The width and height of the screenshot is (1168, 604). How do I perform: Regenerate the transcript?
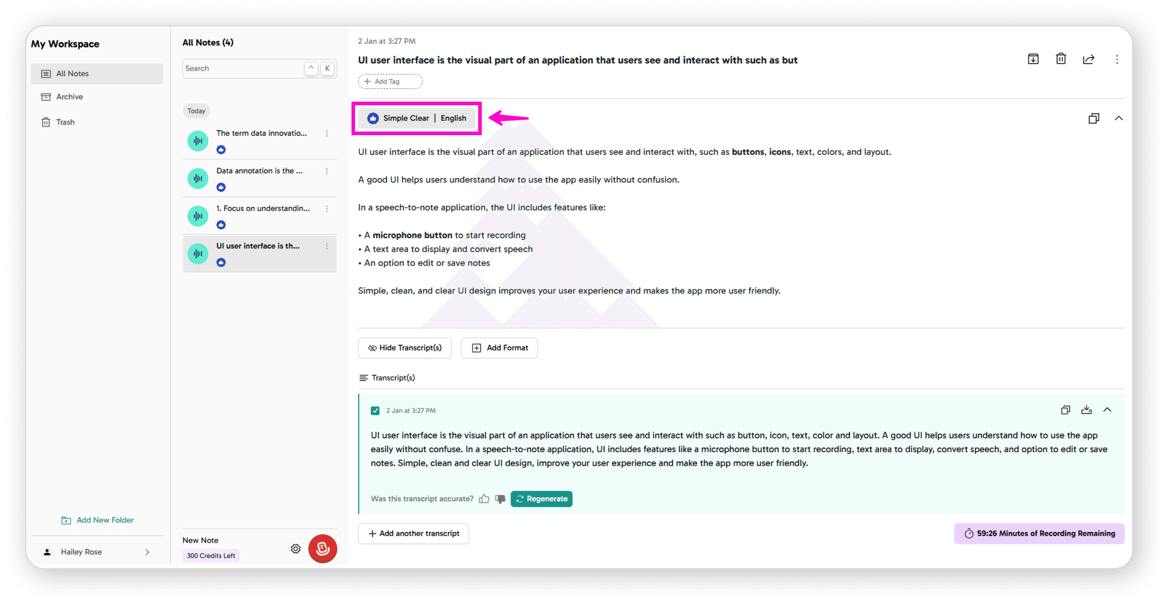[x=541, y=499]
